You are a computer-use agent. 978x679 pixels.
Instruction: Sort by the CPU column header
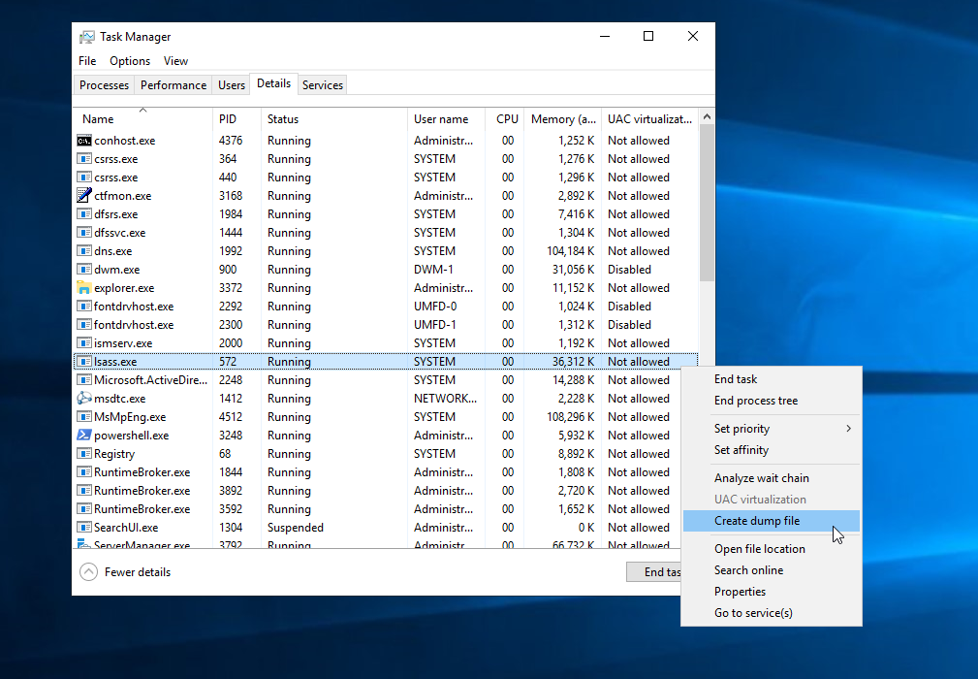pyautogui.click(x=505, y=118)
